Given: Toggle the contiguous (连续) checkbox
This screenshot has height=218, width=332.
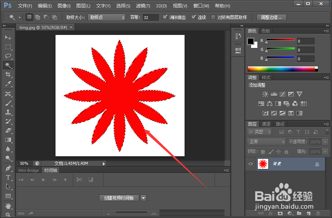Looking at the screenshot, I should (x=193, y=17).
